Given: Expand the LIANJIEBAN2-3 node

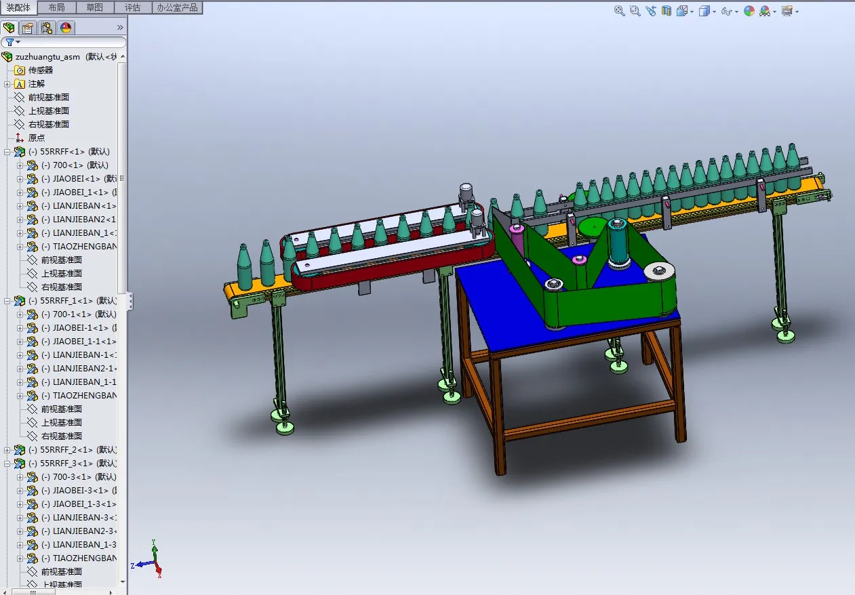Looking at the screenshot, I should [x=20, y=531].
